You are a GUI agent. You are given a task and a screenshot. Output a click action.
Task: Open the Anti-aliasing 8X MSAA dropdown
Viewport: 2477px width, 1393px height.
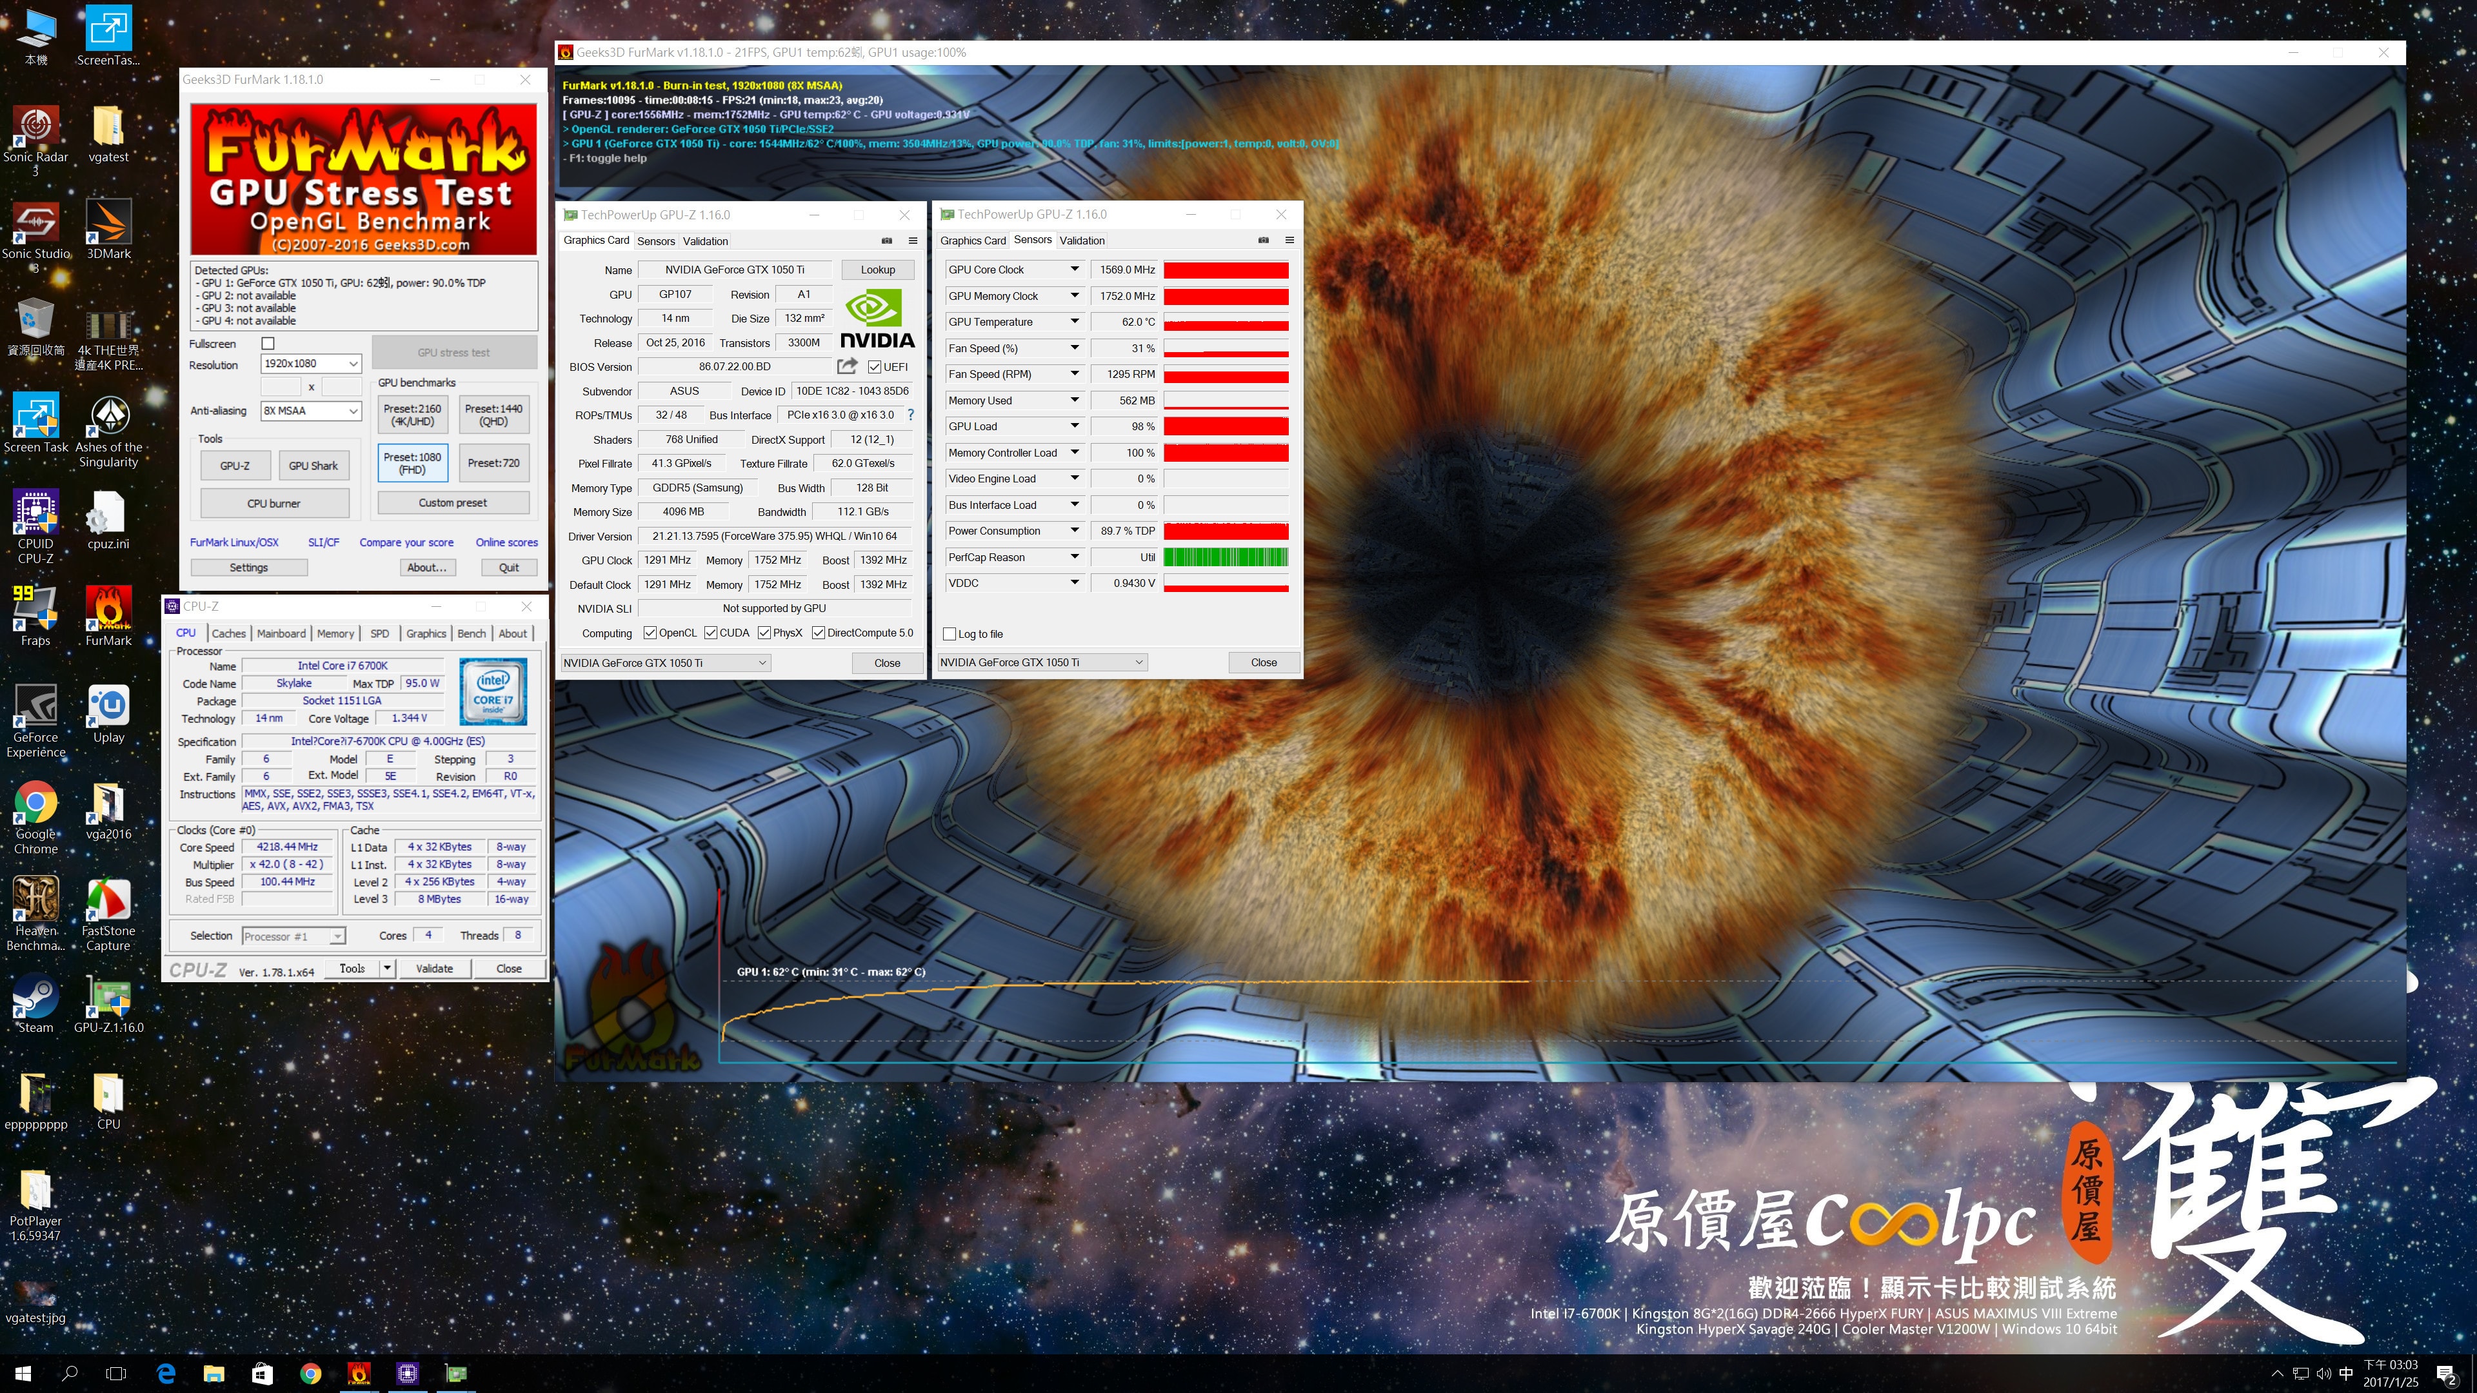312,411
